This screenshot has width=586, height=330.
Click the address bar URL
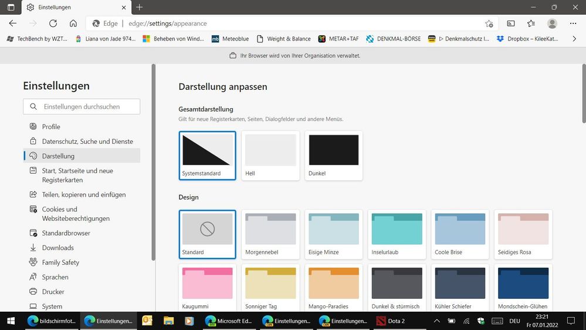point(167,23)
